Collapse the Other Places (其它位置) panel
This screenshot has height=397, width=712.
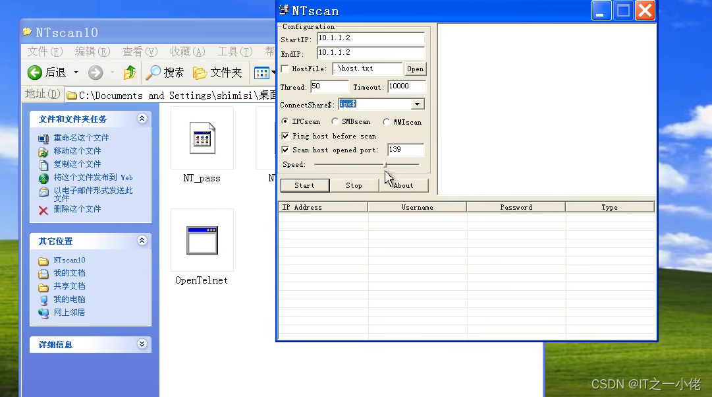pos(142,241)
